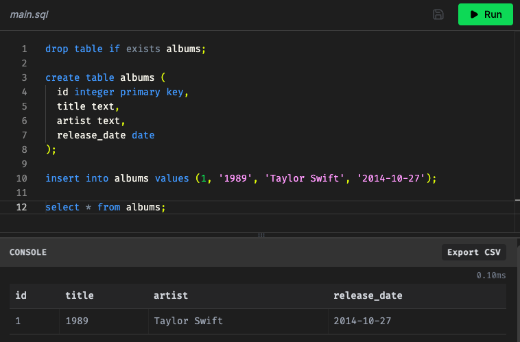Click the title column header

point(80,295)
